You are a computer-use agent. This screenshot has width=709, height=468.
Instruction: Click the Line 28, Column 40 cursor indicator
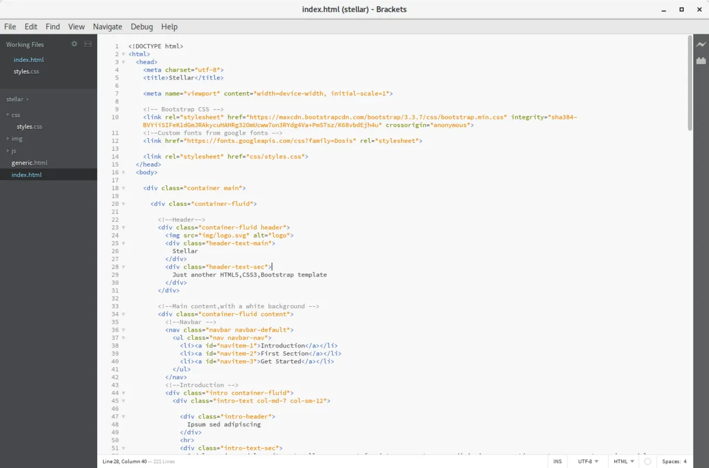(x=124, y=462)
